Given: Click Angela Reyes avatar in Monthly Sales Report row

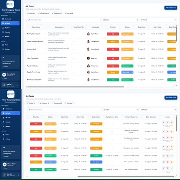Looking at the screenshot, I should (88, 34).
